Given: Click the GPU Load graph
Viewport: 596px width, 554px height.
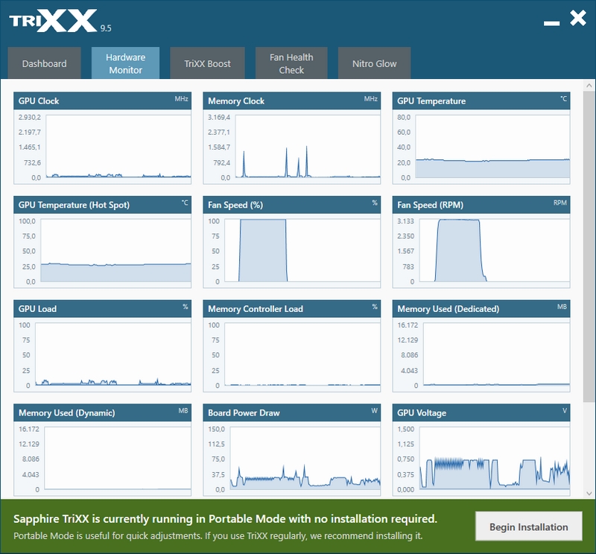Looking at the screenshot, I should click(x=113, y=354).
